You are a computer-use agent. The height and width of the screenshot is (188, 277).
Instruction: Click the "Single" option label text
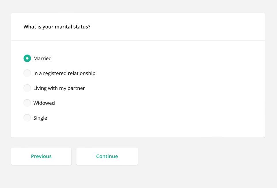pos(40,118)
